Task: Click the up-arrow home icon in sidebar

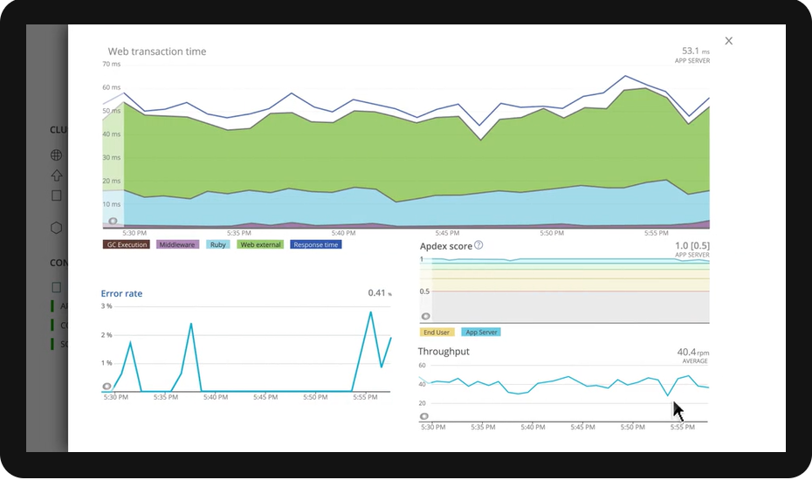Action: click(57, 175)
